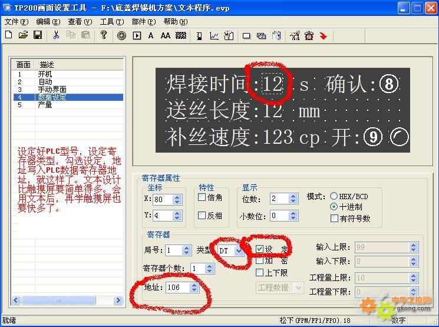This screenshot has height=327, width=439.
Task: Insert a trend chart component
Action: (214, 36)
